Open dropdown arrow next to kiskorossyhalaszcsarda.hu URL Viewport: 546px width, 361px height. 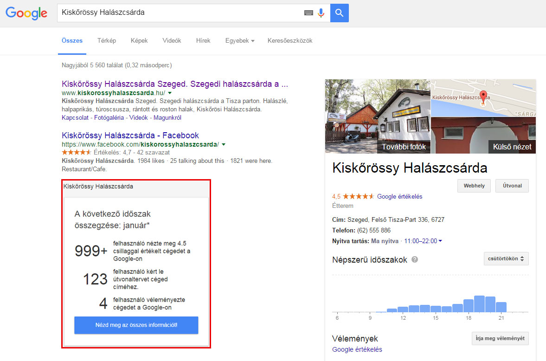click(169, 93)
